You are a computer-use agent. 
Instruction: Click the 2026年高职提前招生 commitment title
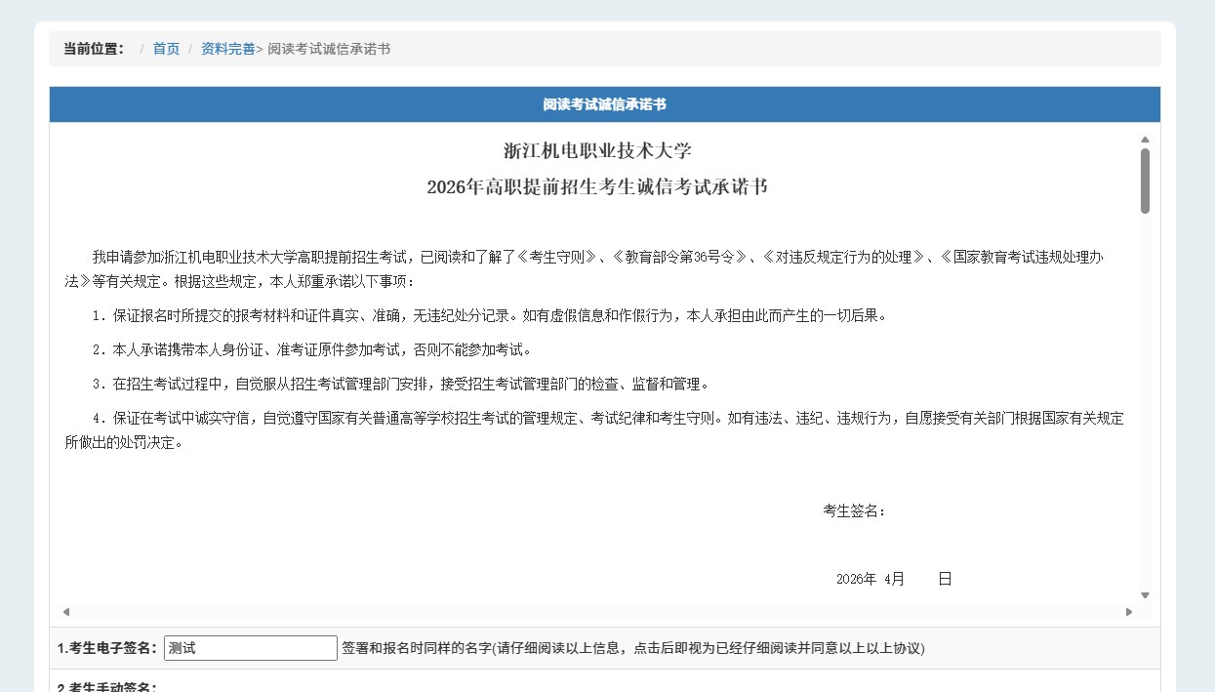(x=597, y=186)
